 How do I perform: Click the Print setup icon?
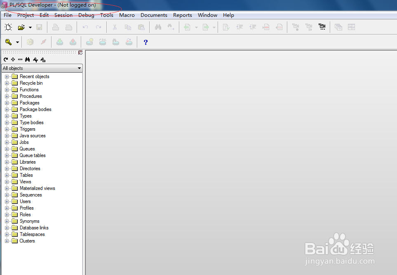(x=68, y=27)
